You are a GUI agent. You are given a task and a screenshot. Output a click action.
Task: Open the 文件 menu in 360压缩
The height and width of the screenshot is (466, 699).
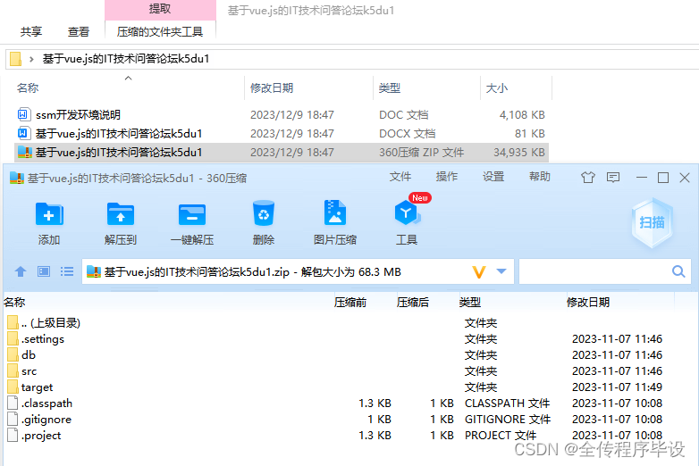[x=400, y=177]
